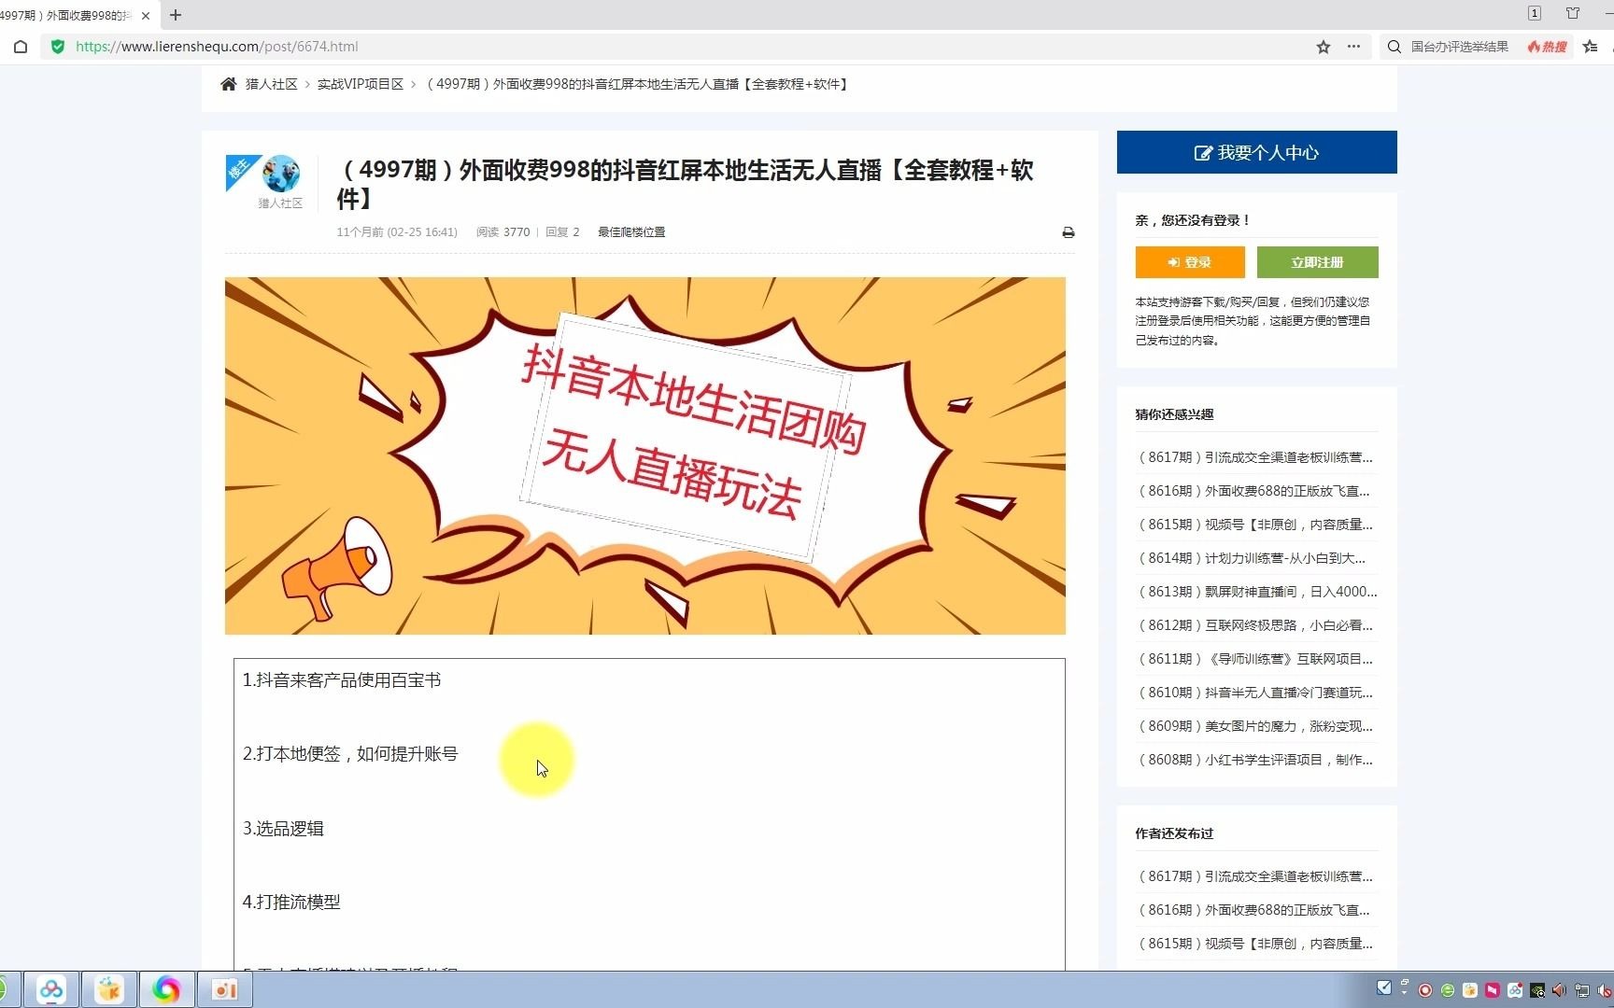Click the search magnifier icon
This screenshot has width=1614, height=1008.
tap(1394, 47)
